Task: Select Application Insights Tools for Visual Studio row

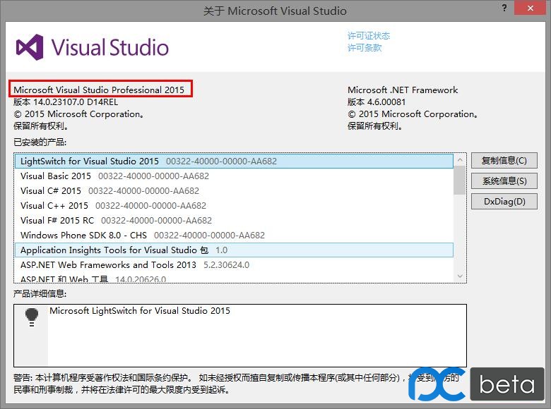Action: coord(234,250)
